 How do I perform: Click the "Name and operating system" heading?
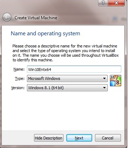tap(45, 34)
